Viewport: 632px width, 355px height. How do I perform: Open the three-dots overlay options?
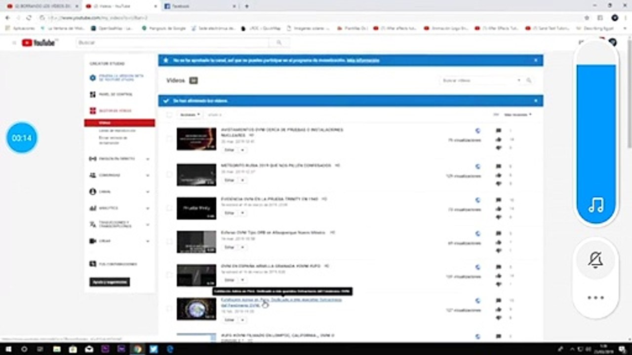point(596,298)
